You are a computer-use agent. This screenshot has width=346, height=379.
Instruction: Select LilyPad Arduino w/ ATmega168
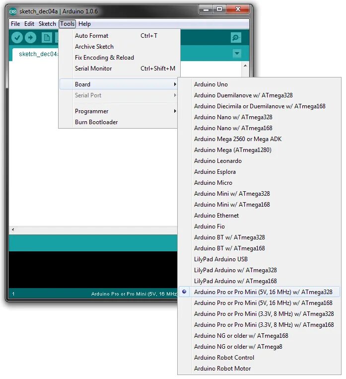pos(259,281)
